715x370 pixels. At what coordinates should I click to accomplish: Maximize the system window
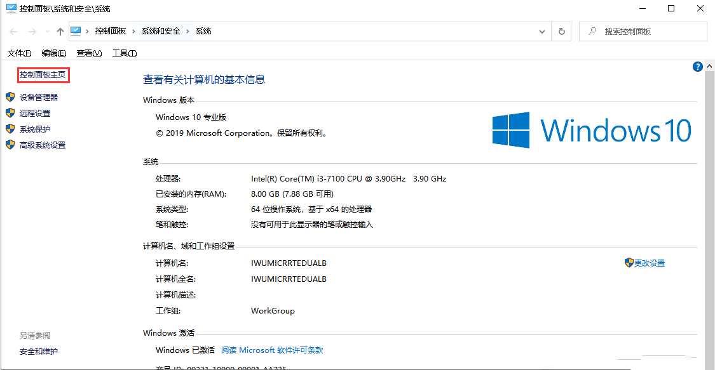(671, 9)
